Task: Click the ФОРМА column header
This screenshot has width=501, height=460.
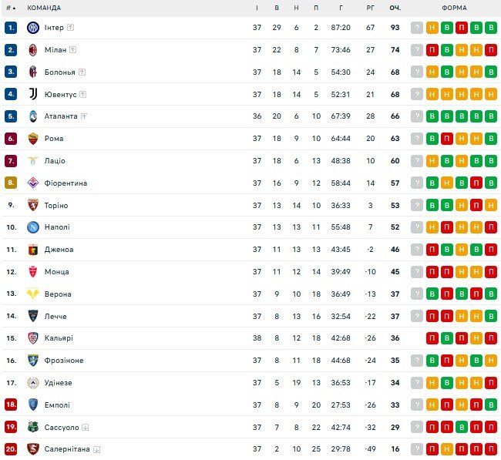Action: click(453, 8)
